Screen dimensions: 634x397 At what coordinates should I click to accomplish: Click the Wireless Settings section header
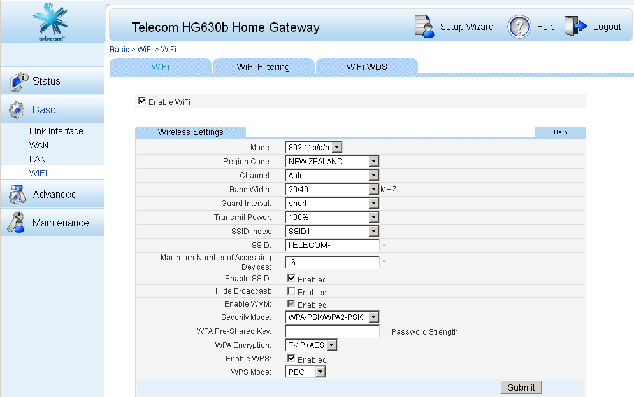(x=191, y=132)
